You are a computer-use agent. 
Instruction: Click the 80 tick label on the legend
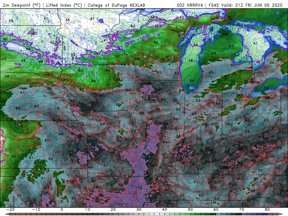click(267, 210)
